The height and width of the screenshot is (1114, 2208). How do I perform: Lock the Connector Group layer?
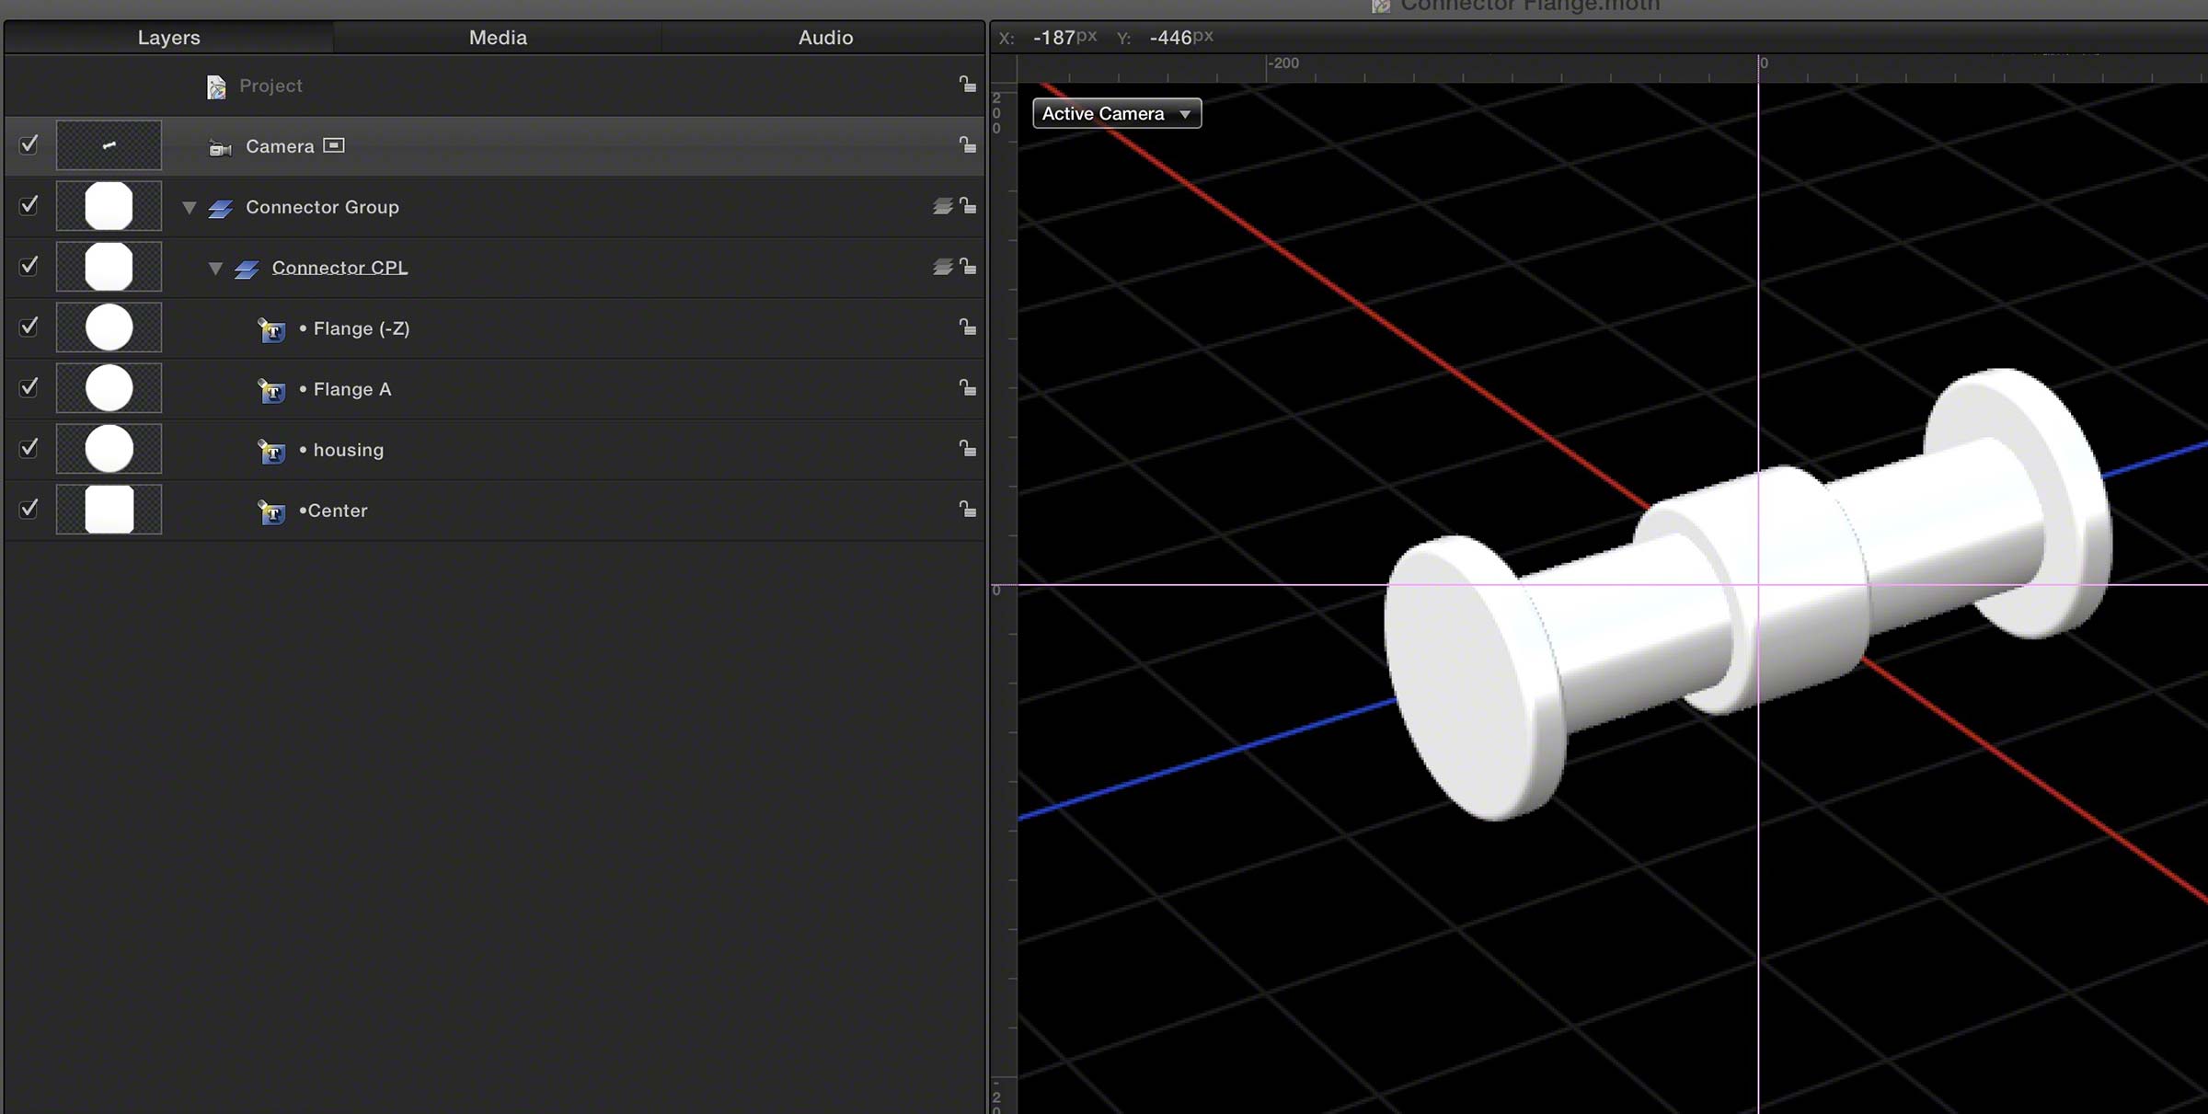967,205
